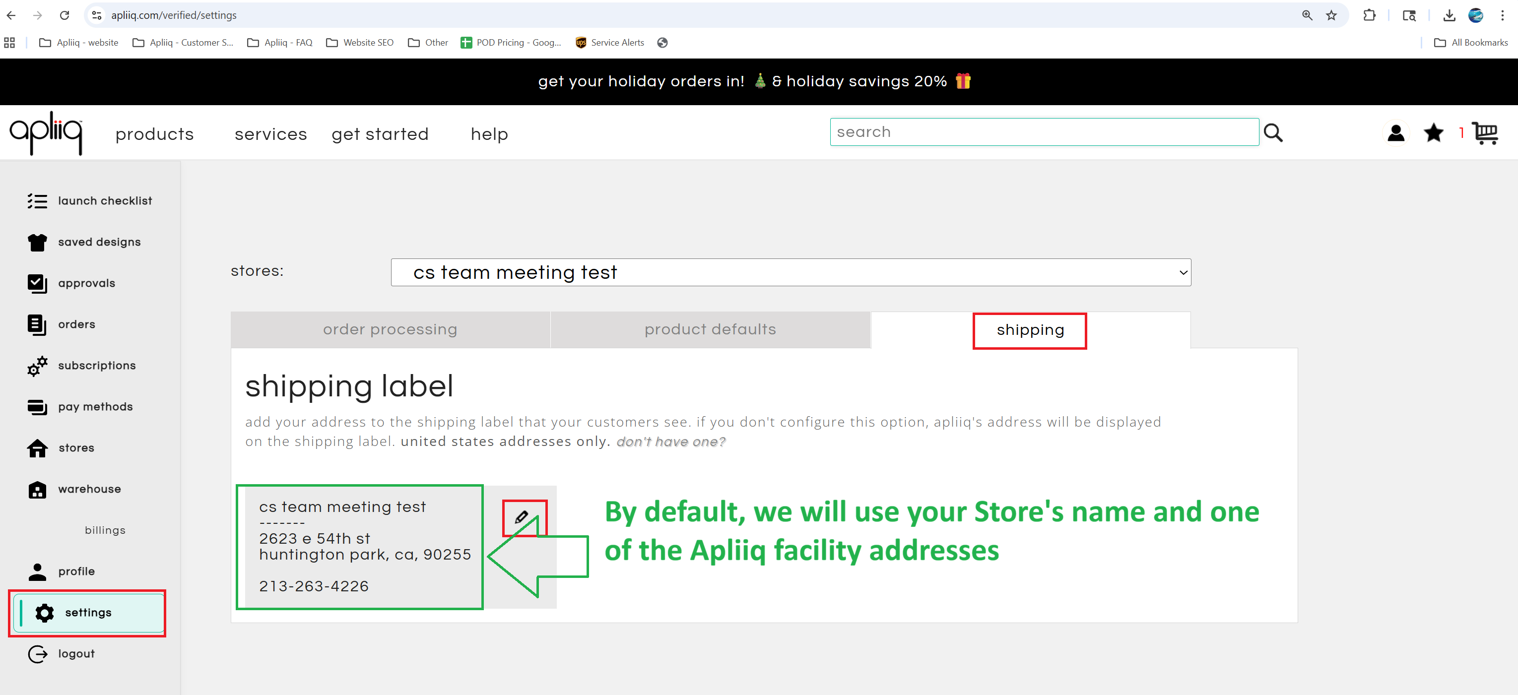Screen dimensions: 1518x695
Task: Bookmark this page with the star
Action: (x=1331, y=15)
